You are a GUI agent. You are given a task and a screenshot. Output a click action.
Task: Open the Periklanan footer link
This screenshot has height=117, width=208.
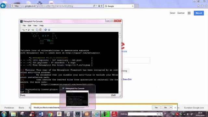9,108
